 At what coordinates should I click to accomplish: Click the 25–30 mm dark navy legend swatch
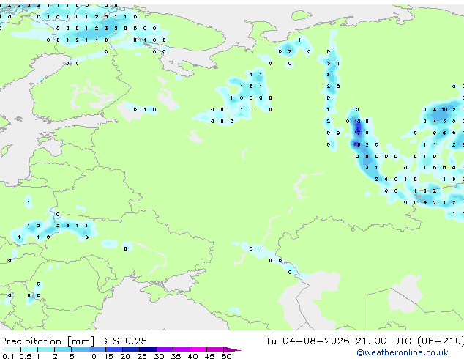coord(148,349)
